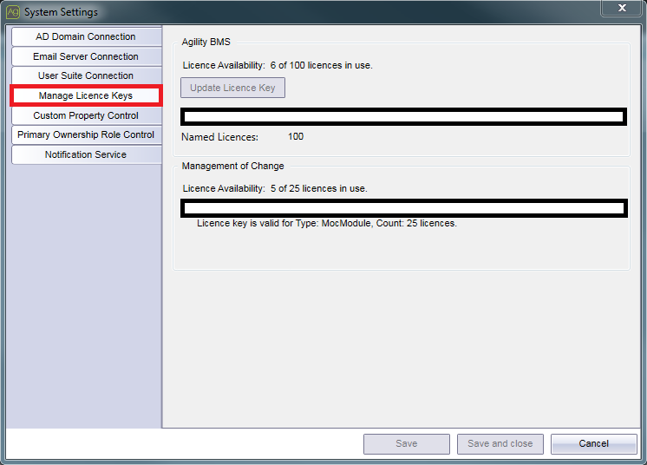Click the Management of Change licence key field
This screenshot has width=647, height=465.
[x=404, y=208]
